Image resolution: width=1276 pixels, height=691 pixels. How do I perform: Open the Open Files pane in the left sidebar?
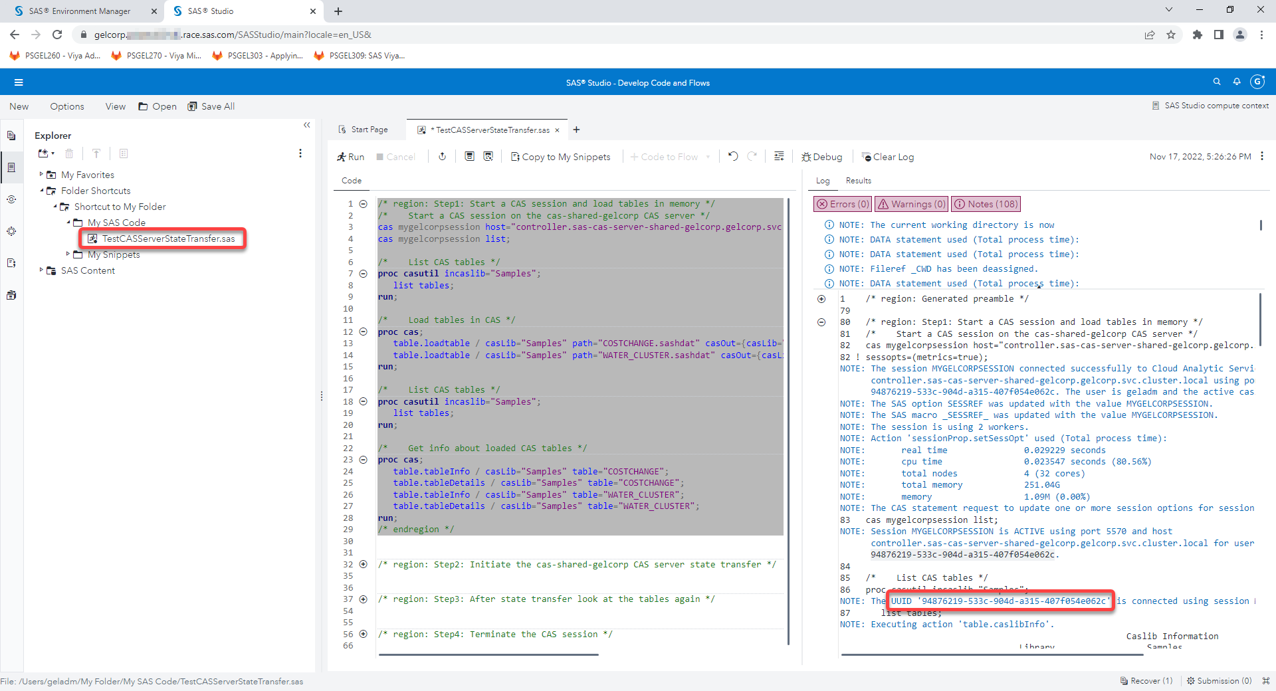click(11, 136)
